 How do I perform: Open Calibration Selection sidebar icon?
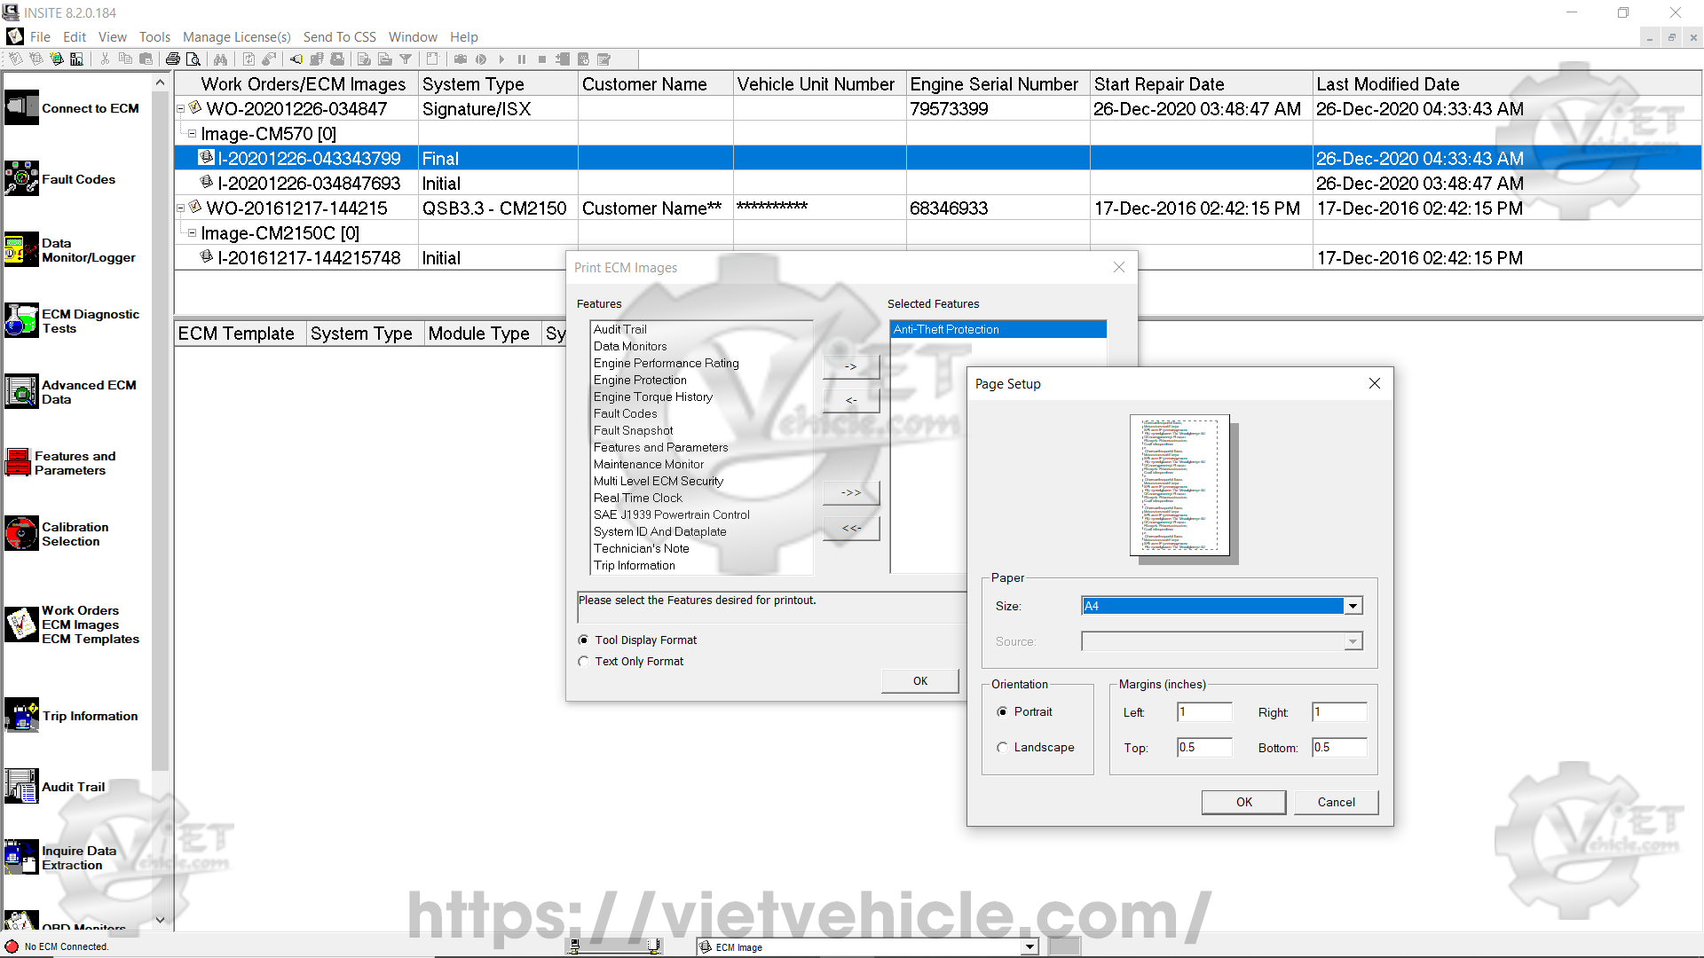coord(21,534)
